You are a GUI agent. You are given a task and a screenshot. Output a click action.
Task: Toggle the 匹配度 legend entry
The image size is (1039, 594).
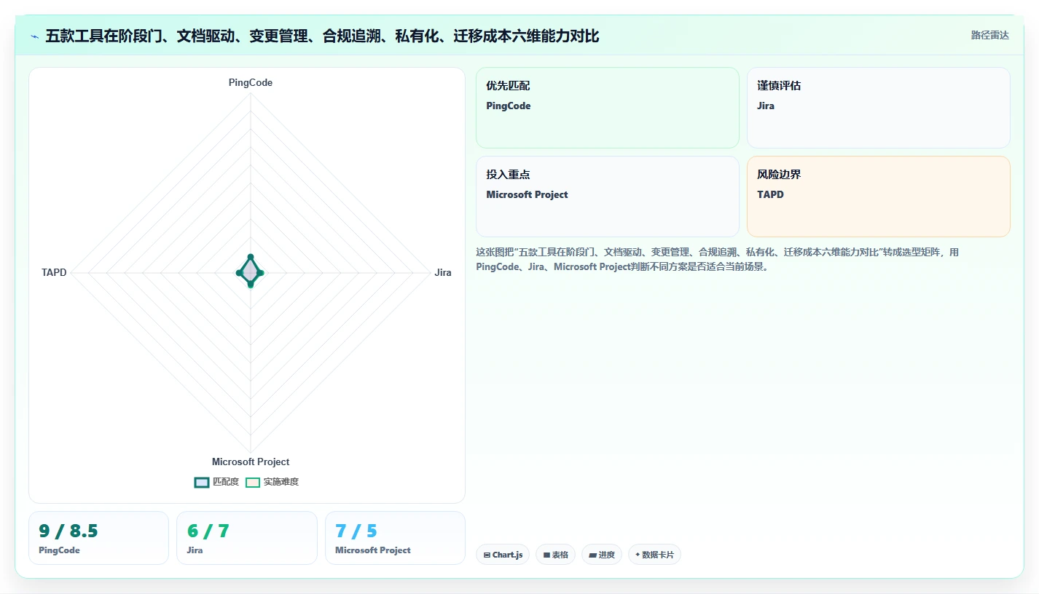pos(216,482)
